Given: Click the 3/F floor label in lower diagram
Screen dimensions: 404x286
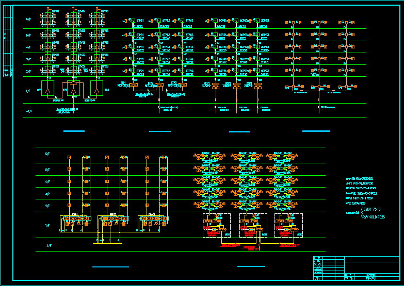Looking at the screenshot, I should [47, 194].
